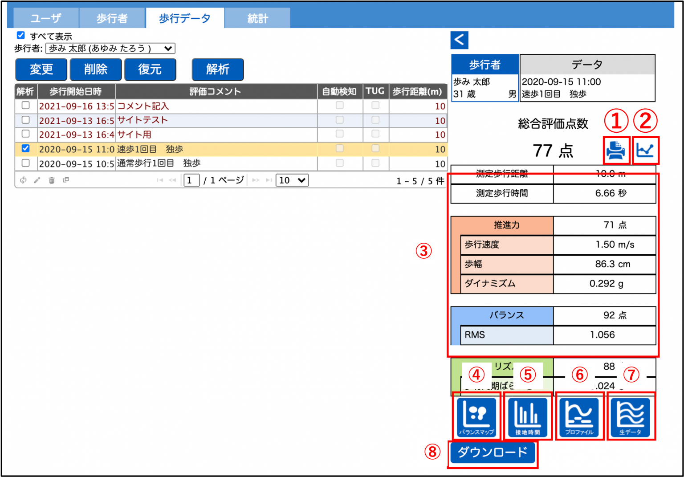Open the 歩行者 walker selection dropdown
The width and height of the screenshot is (684, 477).
tap(110, 49)
